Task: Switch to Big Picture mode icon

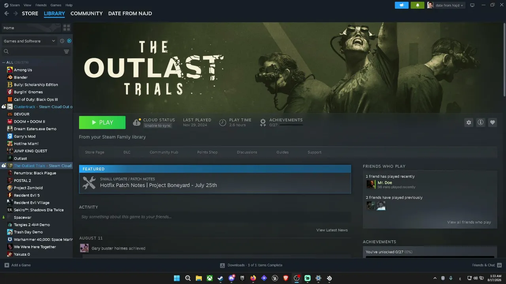Action: 472,5
